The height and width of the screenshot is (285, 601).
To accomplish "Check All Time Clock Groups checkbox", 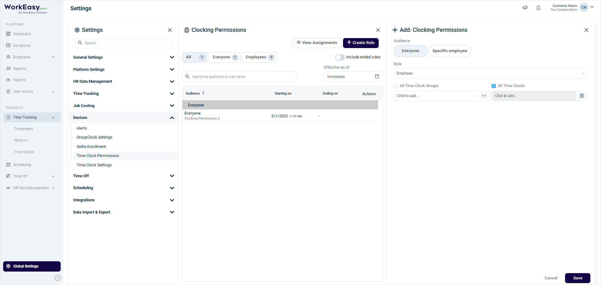I will coord(396,86).
